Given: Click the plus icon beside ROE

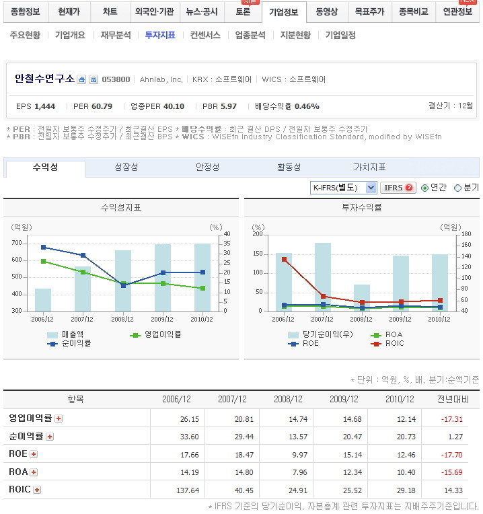Looking at the screenshot, I should click(34, 454).
